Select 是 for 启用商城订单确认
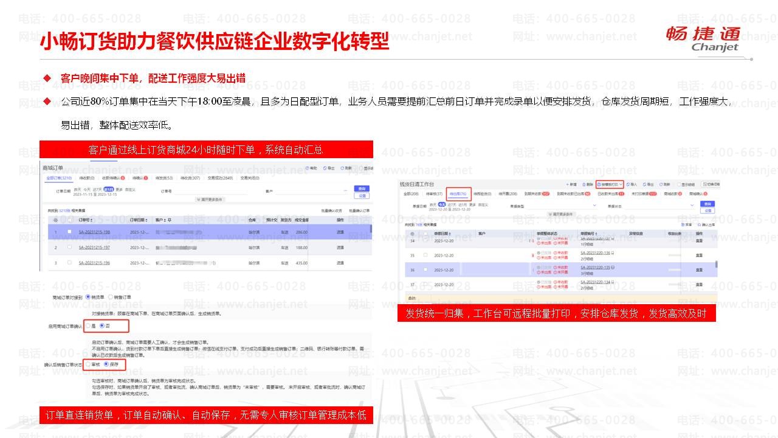 pos(88,326)
